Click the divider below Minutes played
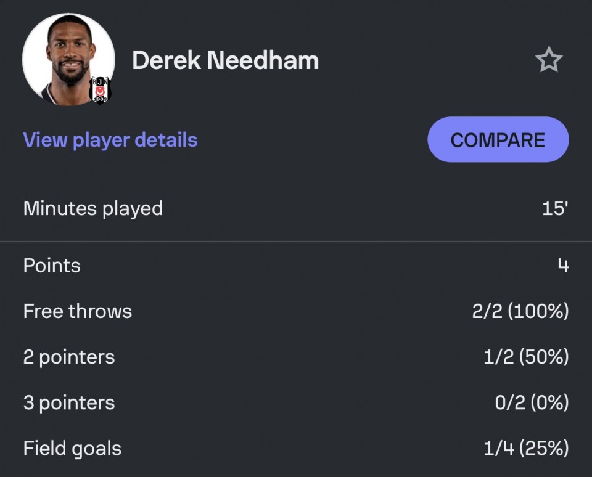This screenshot has height=477, width=592. 296,241
